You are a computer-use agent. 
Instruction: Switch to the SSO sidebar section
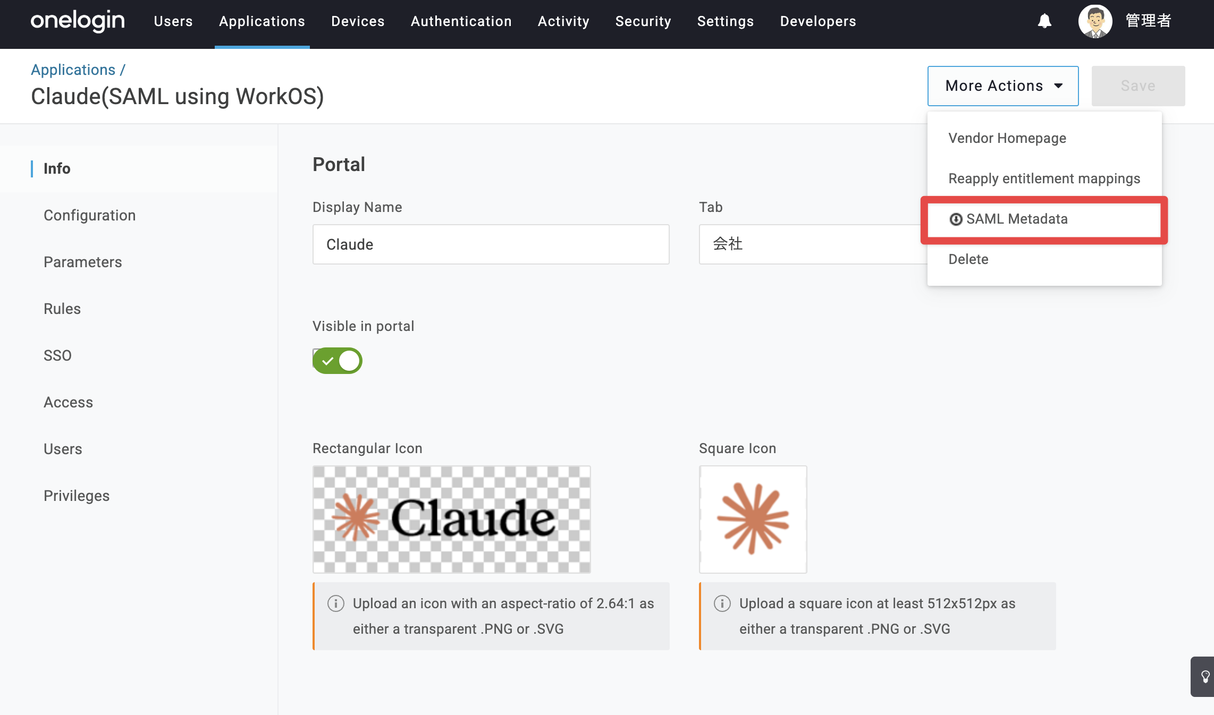tap(57, 355)
